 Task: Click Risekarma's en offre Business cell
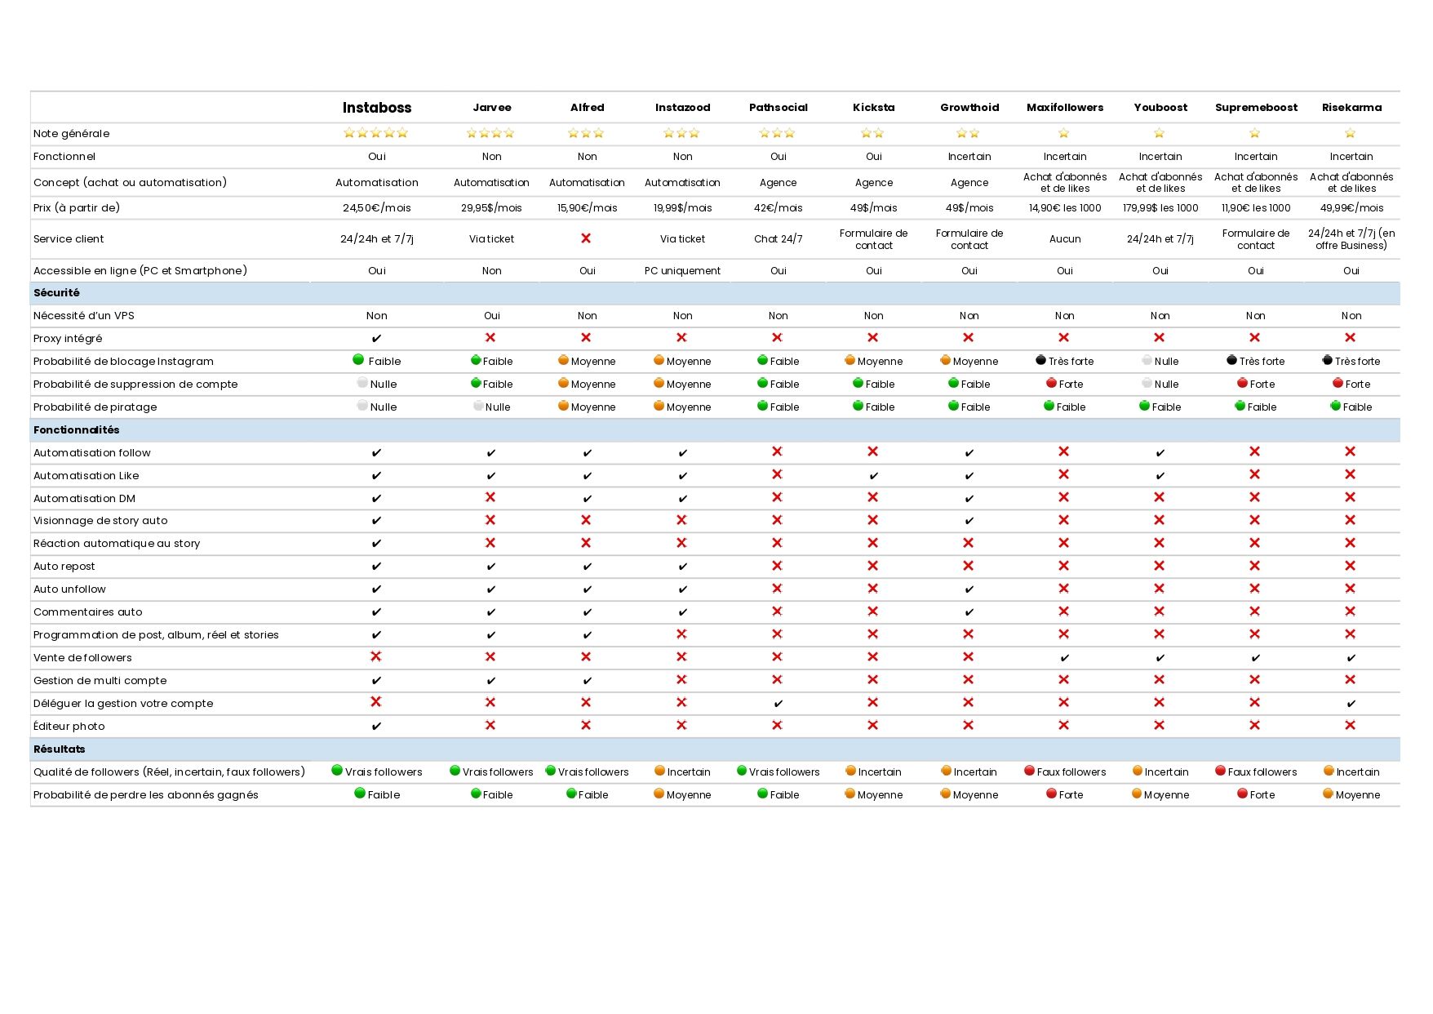[1351, 239]
